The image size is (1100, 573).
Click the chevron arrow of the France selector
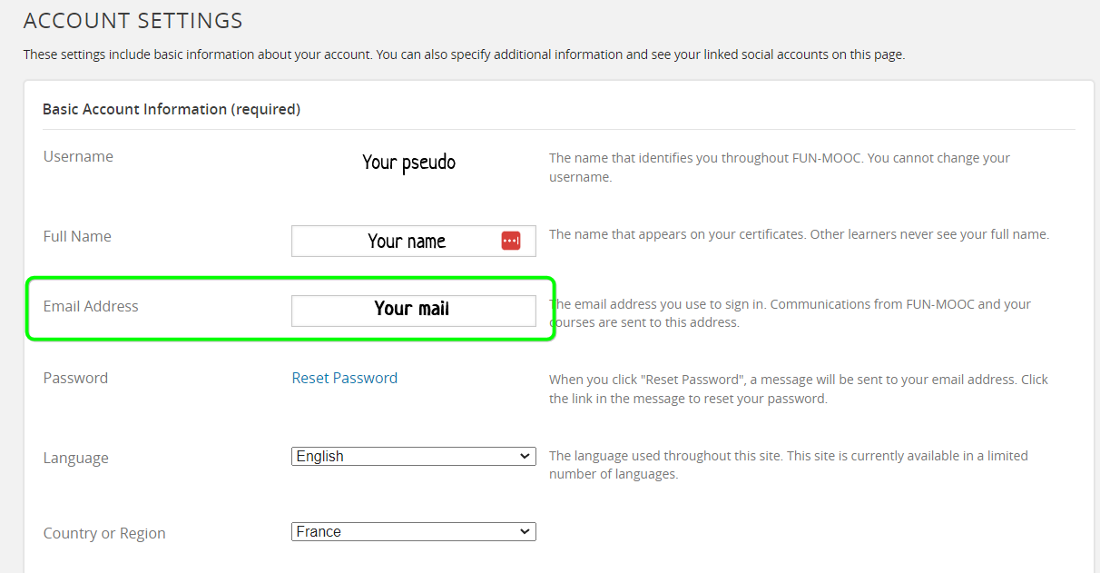pos(525,532)
